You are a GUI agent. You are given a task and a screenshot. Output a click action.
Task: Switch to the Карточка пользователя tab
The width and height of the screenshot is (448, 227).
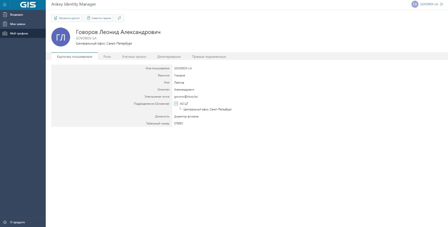75,57
